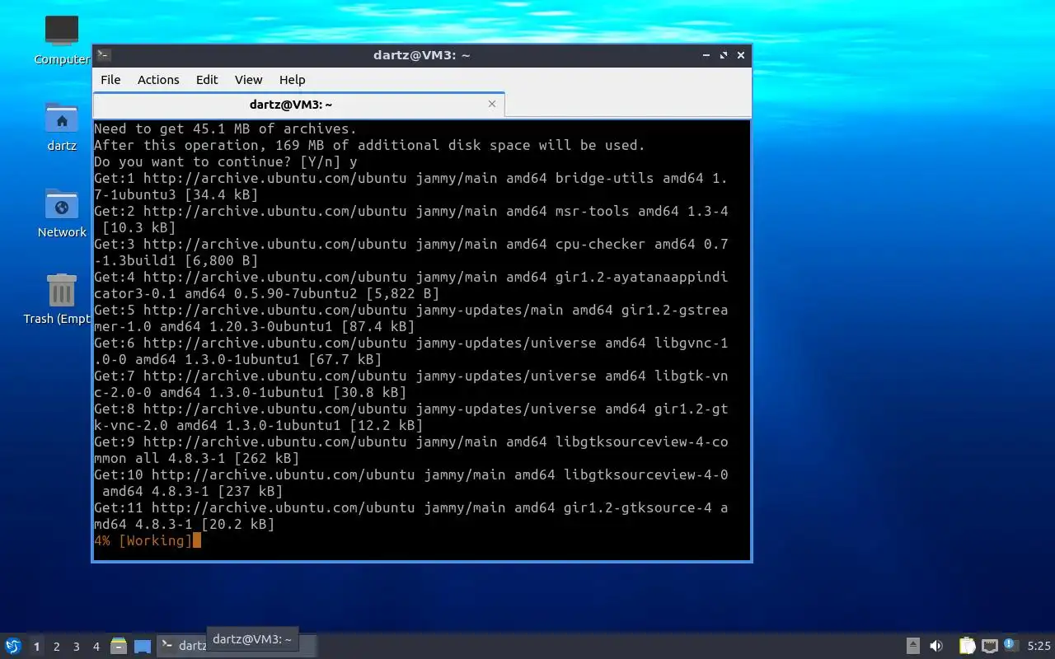Click the show desktop taskbar icon
Viewport: 1055px width, 659px height.
tap(143, 646)
